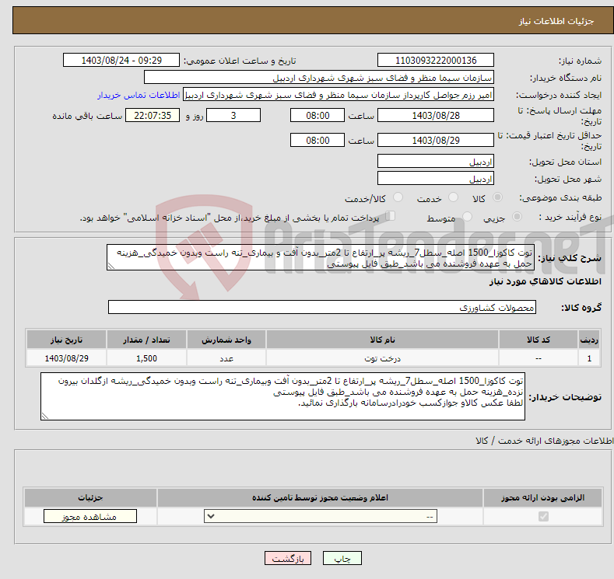Click the response deadline time 08:00 field

[x=318, y=115]
